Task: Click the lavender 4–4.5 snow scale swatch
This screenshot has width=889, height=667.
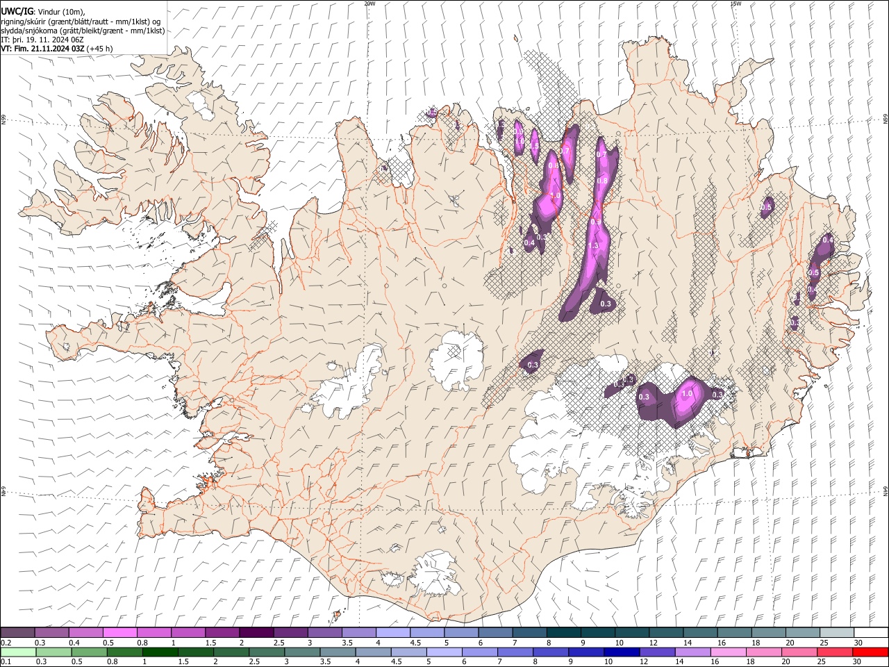Action: tap(393, 632)
